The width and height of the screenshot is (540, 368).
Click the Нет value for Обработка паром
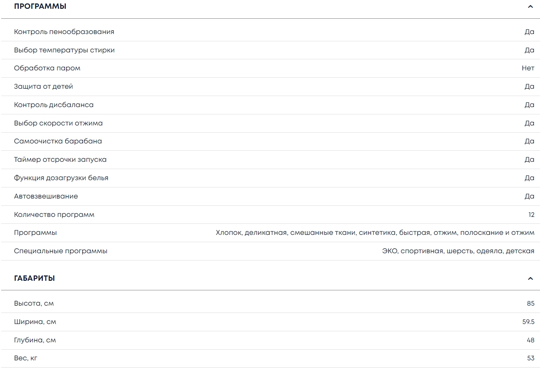click(x=528, y=68)
